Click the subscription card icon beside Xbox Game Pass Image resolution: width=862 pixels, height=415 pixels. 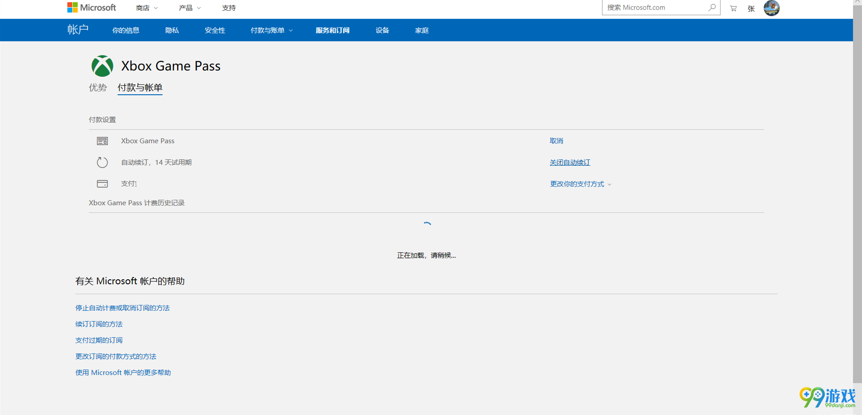coord(102,141)
